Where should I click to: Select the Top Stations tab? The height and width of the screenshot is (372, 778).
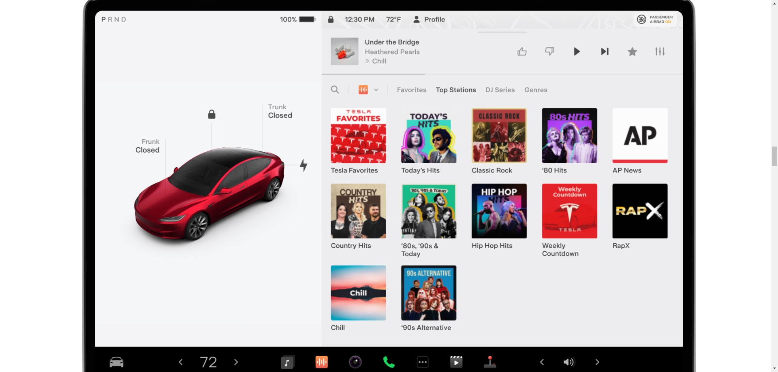pos(456,90)
